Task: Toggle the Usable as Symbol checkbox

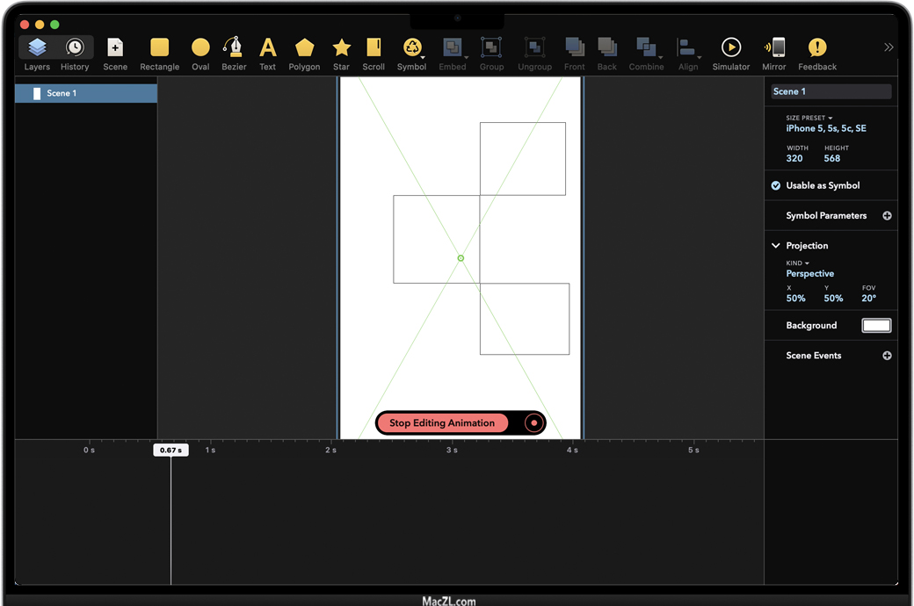Action: click(x=776, y=185)
